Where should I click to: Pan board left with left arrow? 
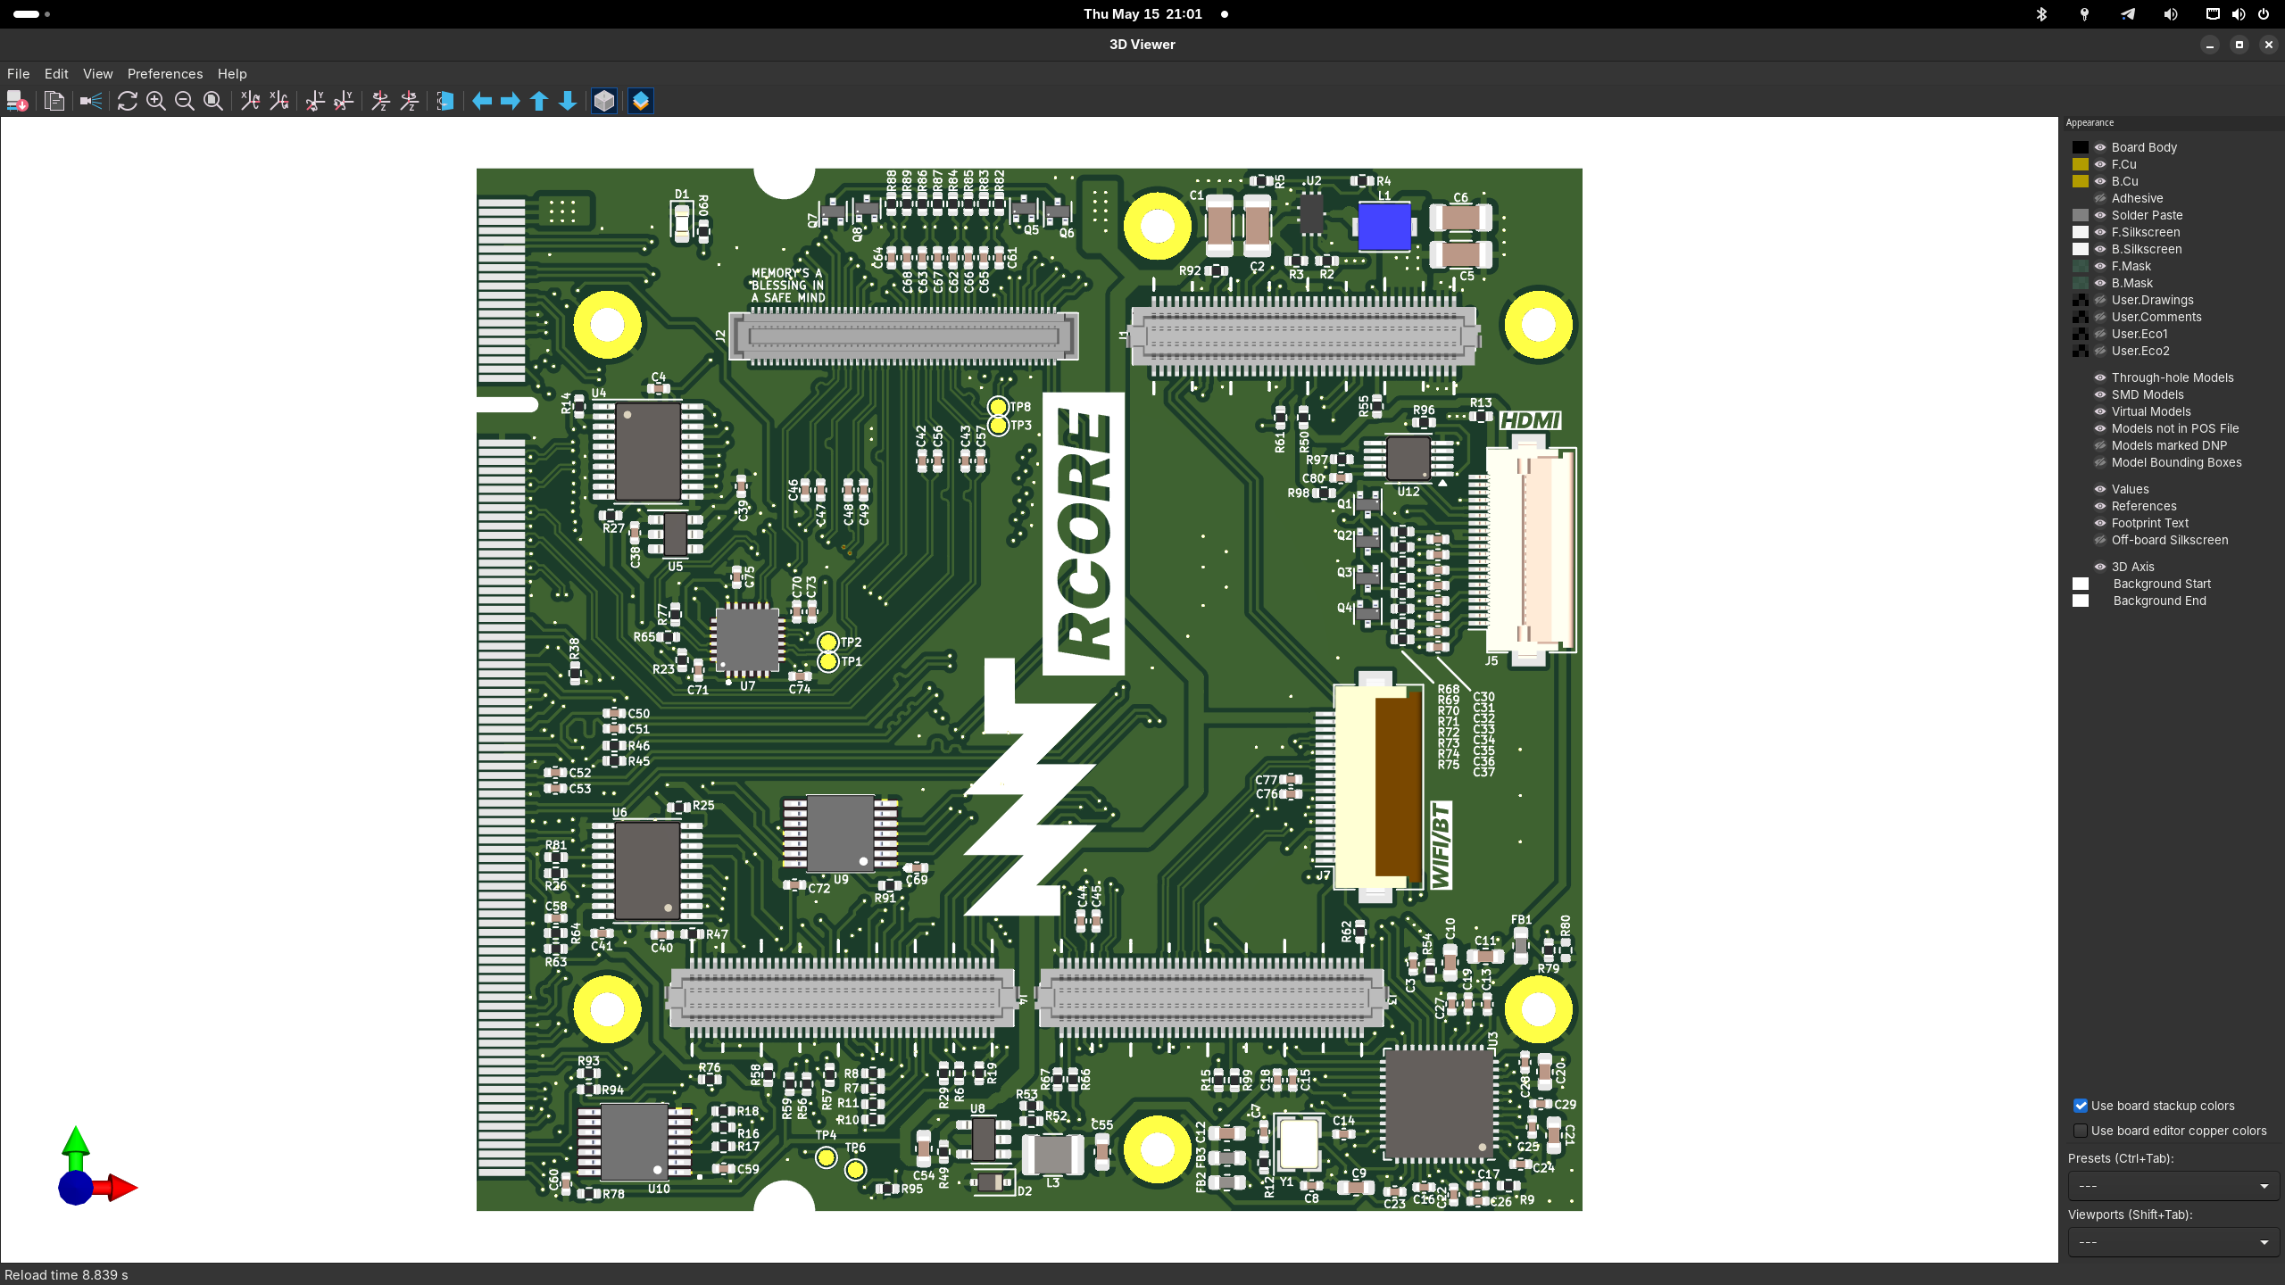pyautogui.click(x=482, y=101)
